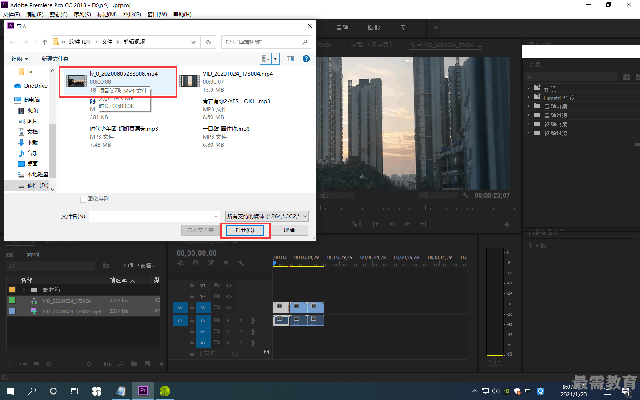Click the orange label swatch of 素材箱
Viewport: 640px width, 400px height.
click(x=12, y=290)
